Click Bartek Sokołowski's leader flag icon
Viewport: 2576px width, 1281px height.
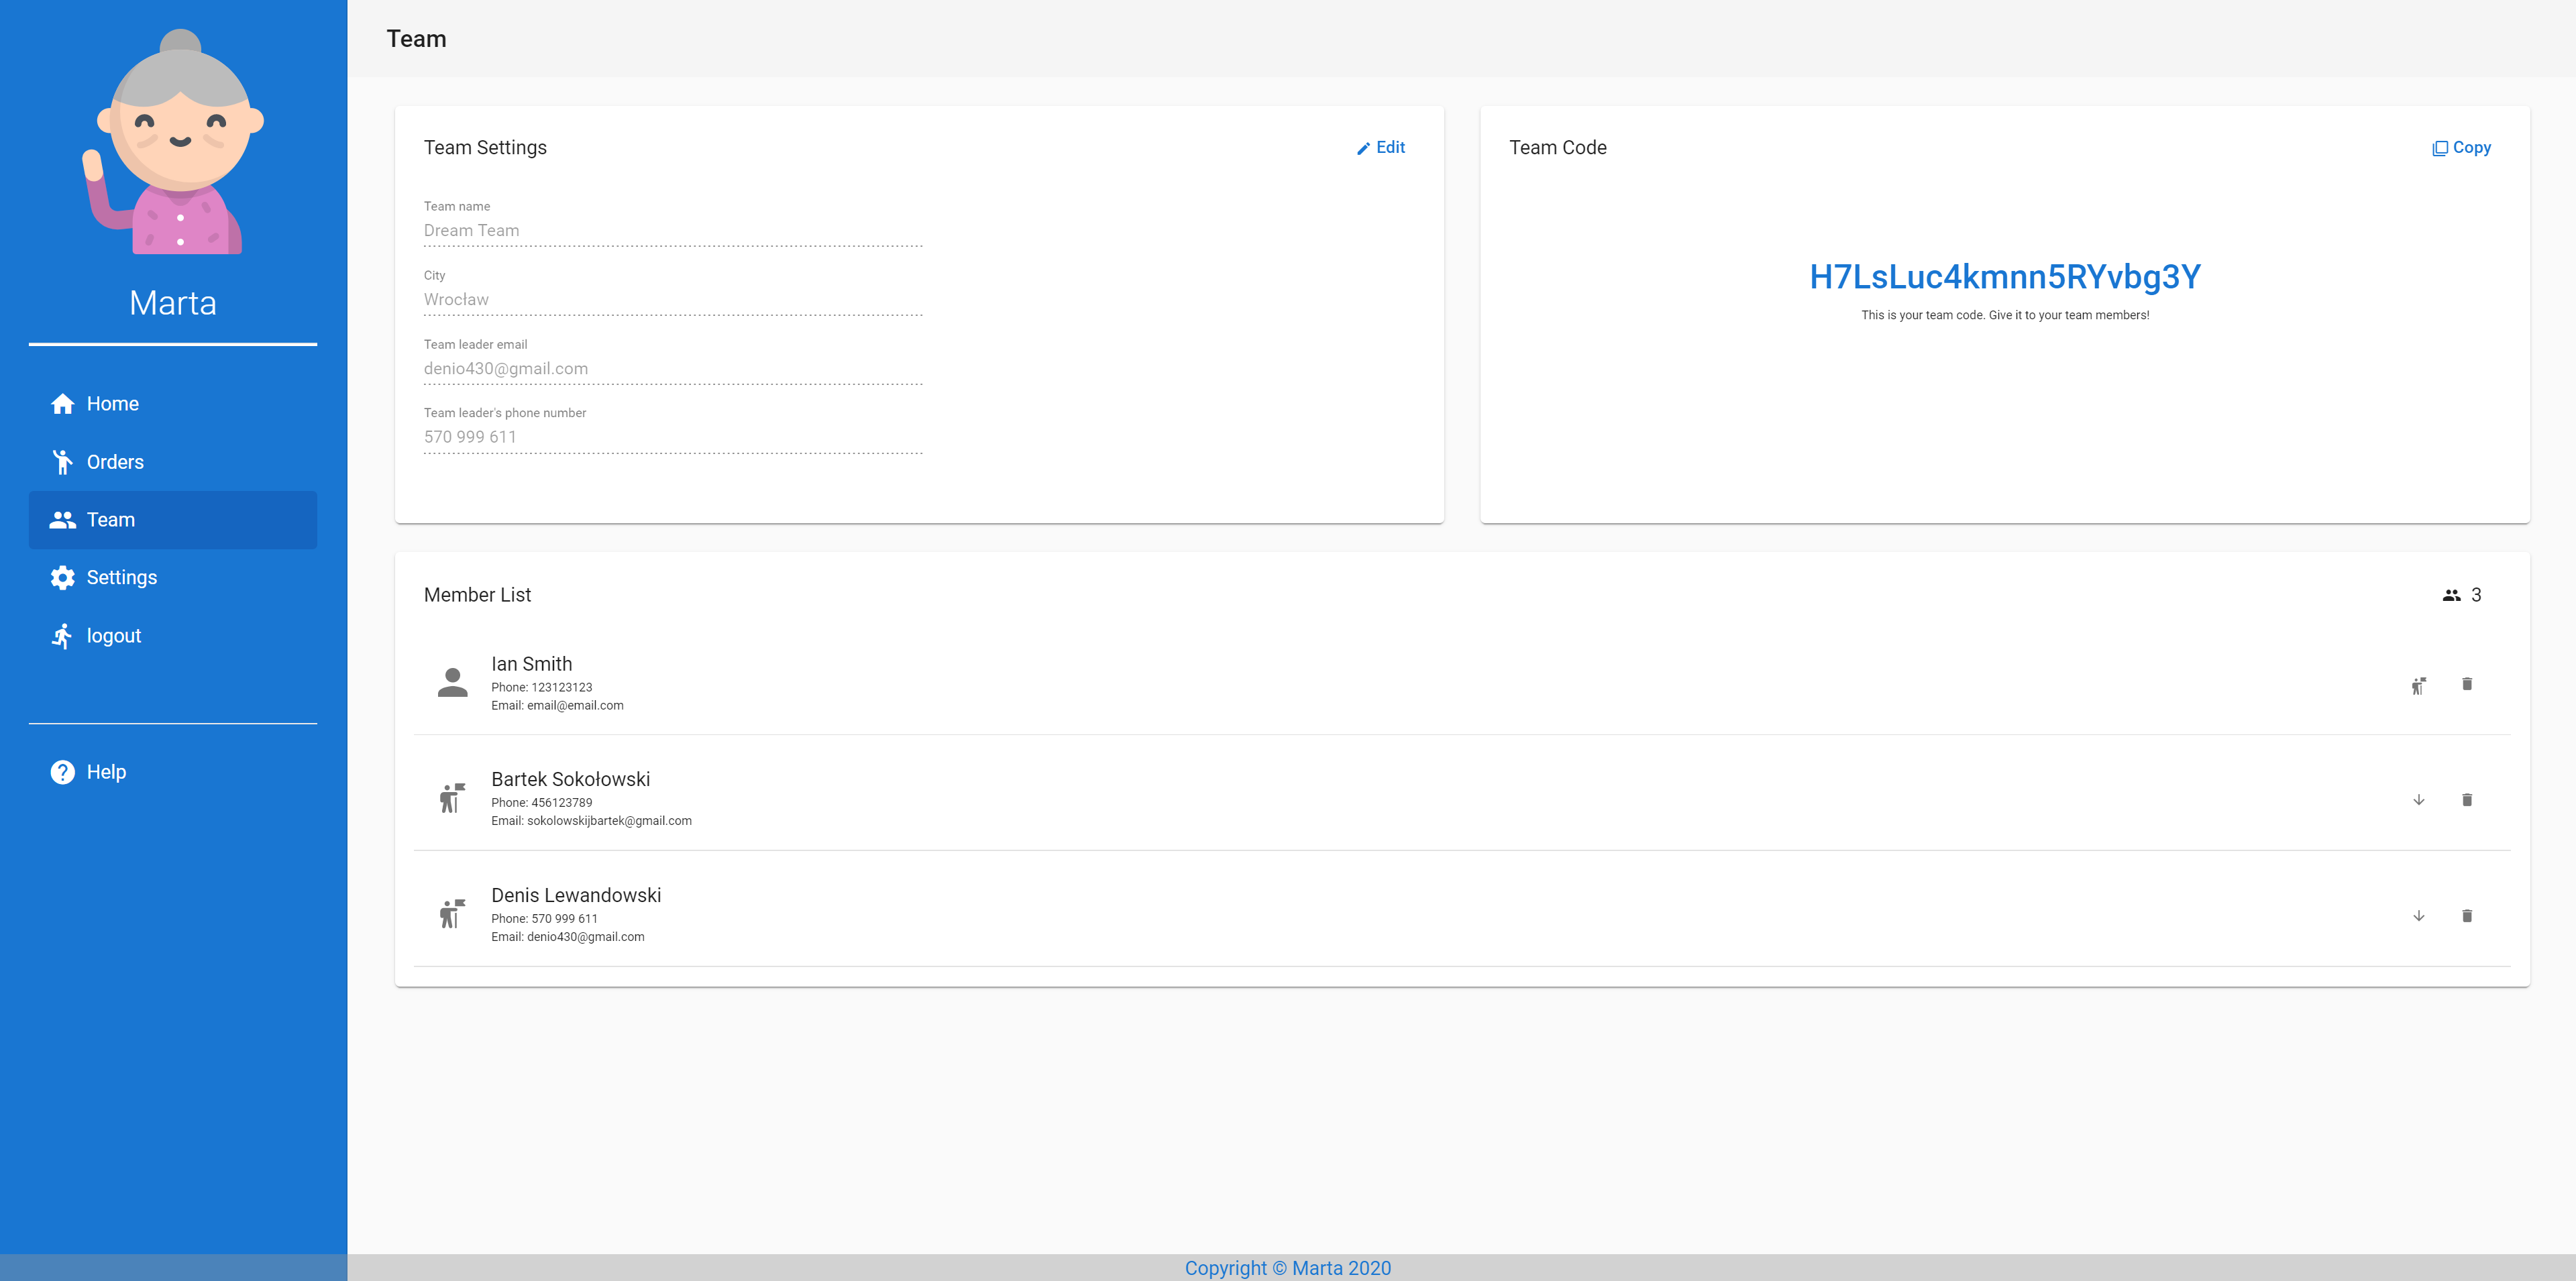(453, 798)
